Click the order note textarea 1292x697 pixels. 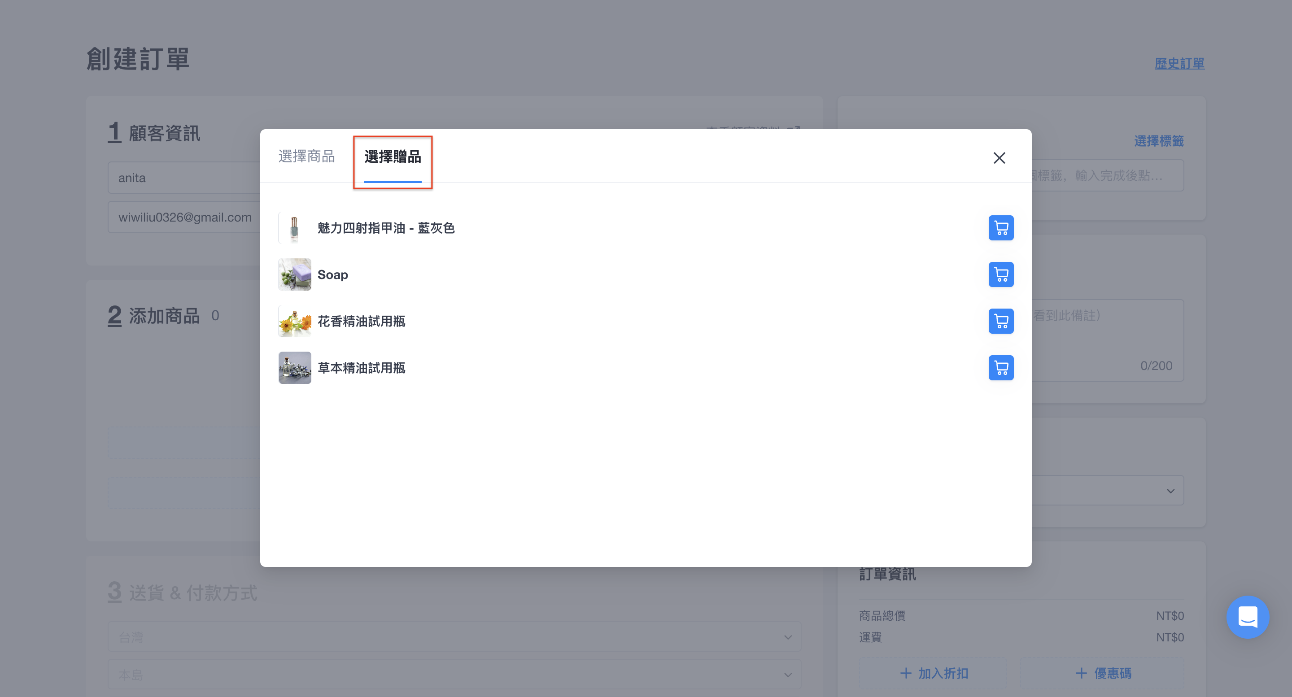(x=1108, y=340)
